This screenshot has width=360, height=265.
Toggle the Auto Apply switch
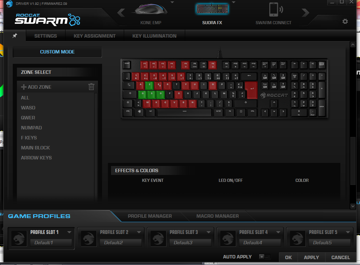pos(264,257)
